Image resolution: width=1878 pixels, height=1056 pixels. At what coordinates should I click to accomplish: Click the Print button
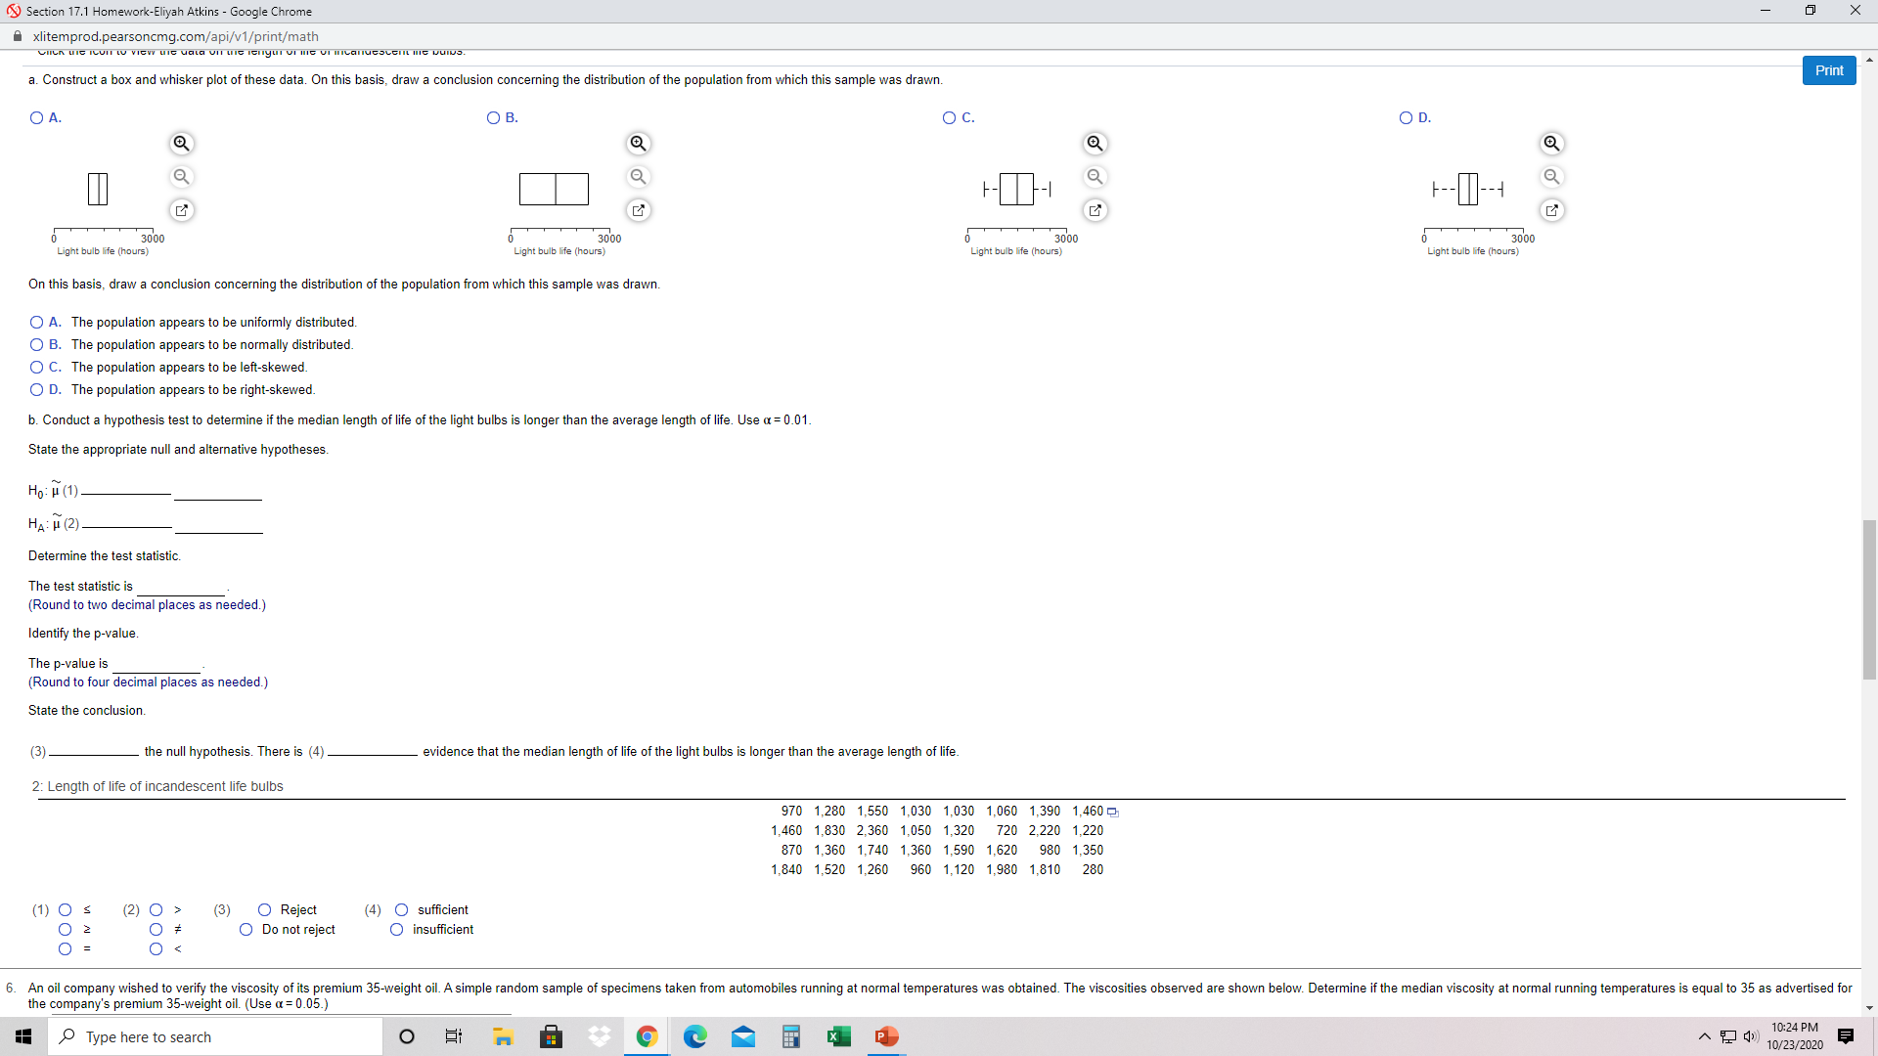[1828, 69]
